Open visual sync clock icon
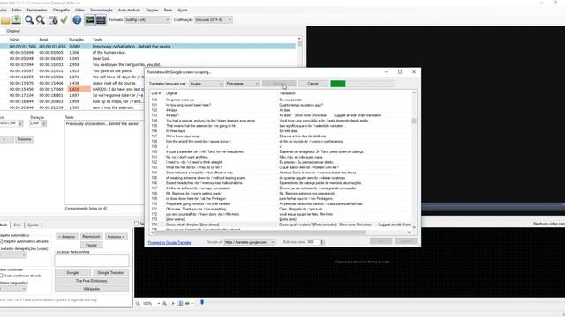 tap(53, 19)
